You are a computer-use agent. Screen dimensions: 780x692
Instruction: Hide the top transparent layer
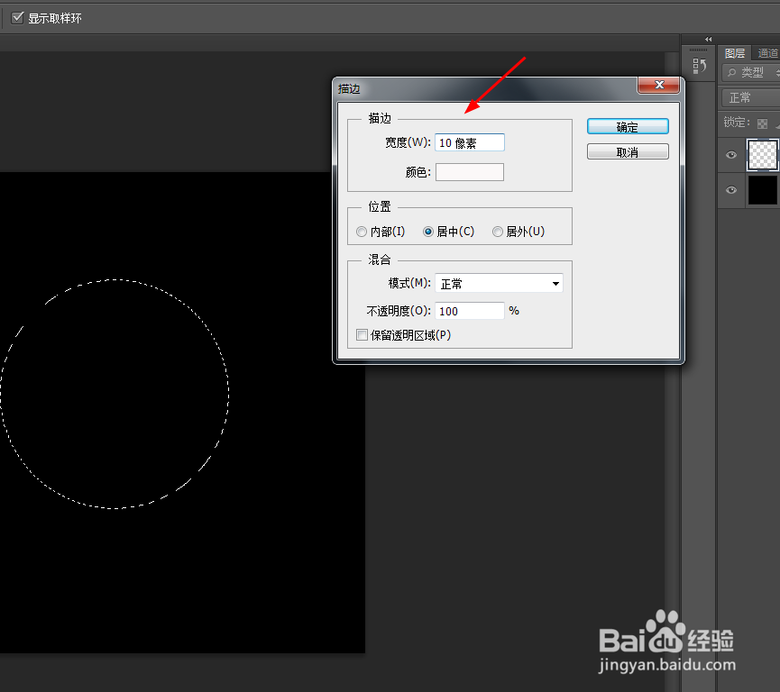tap(730, 155)
